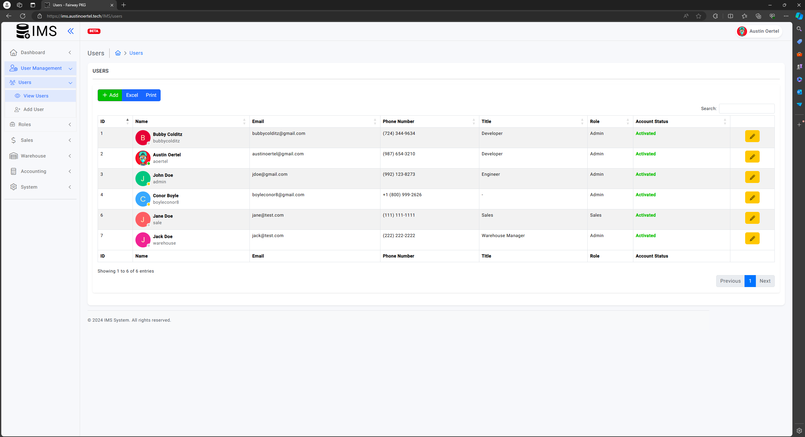The width and height of the screenshot is (805, 437).
Task: Click the home icon in breadcrumb
Action: pos(118,53)
